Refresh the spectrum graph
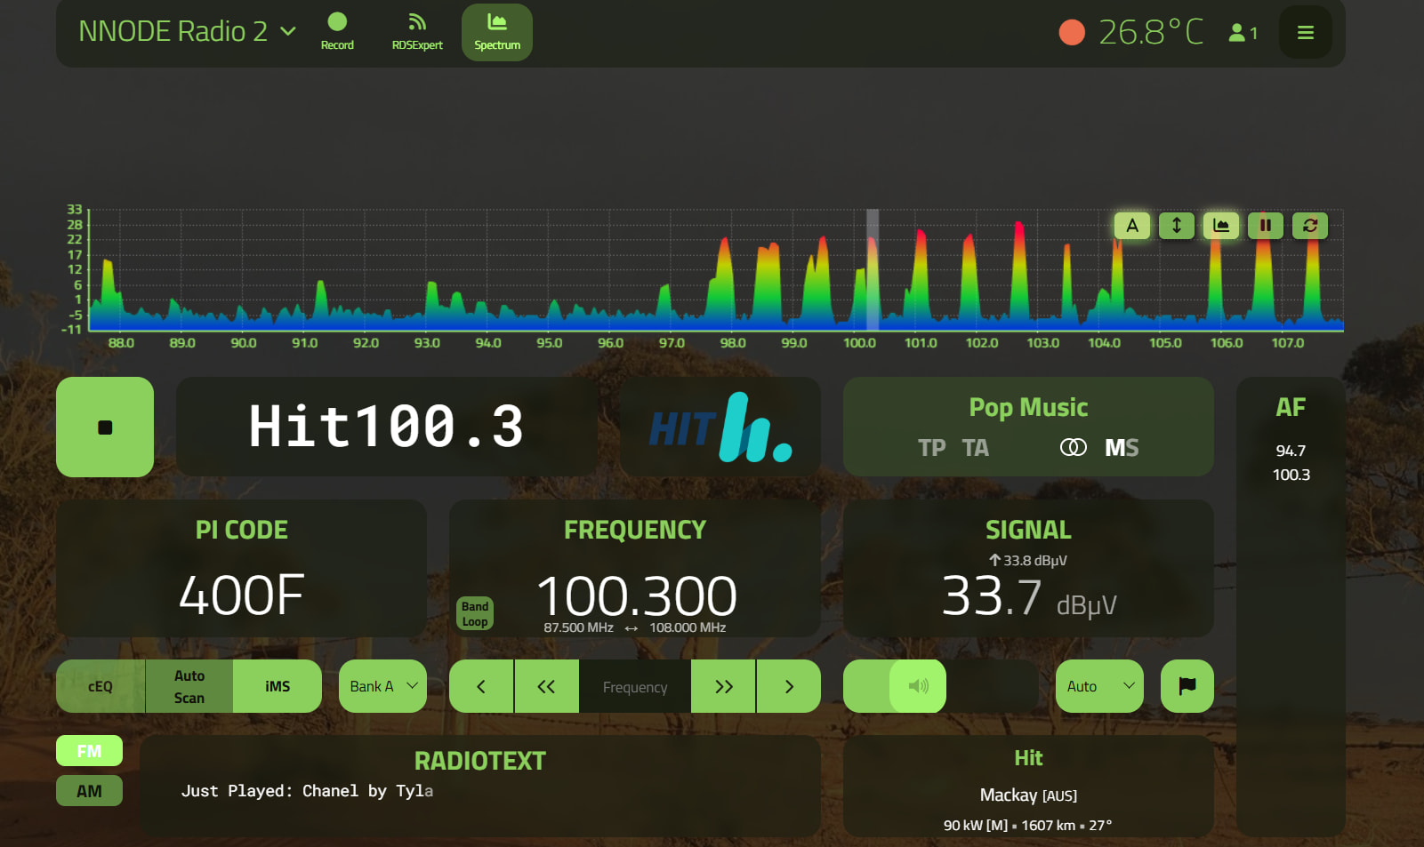 coord(1309,226)
